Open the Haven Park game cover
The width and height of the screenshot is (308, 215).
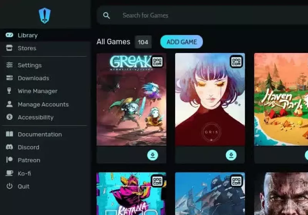point(281,100)
